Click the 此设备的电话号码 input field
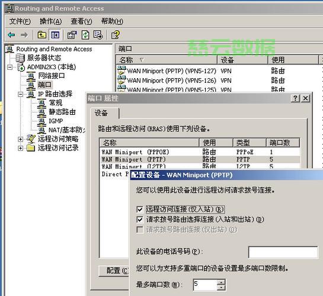This screenshot has height=296, width=323. pyautogui.click(x=283, y=252)
